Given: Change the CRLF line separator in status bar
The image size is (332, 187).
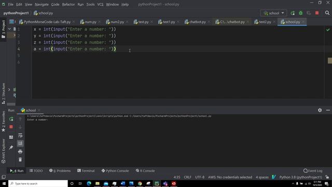Looking at the screenshot, I should (187, 177).
